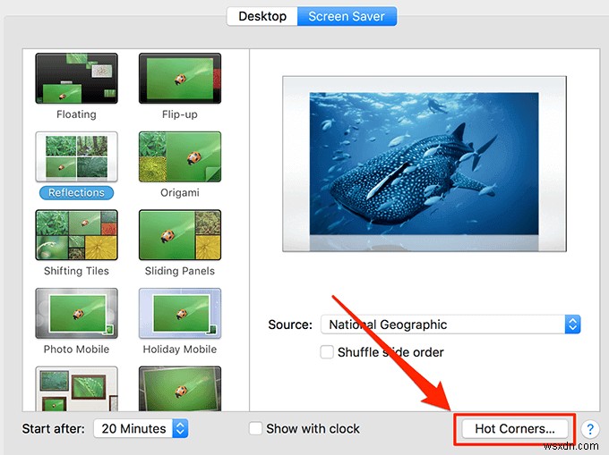609x455 pixels.
Task: Click the Flip-up label text
Action: (x=180, y=114)
